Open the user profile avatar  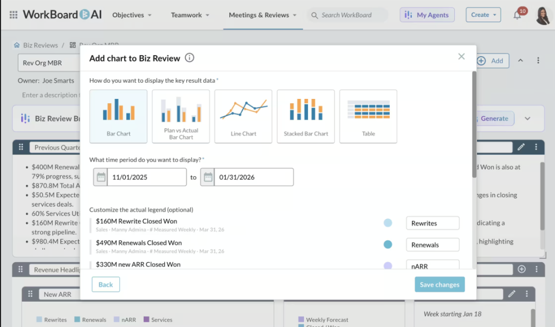pyautogui.click(x=543, y=16)
